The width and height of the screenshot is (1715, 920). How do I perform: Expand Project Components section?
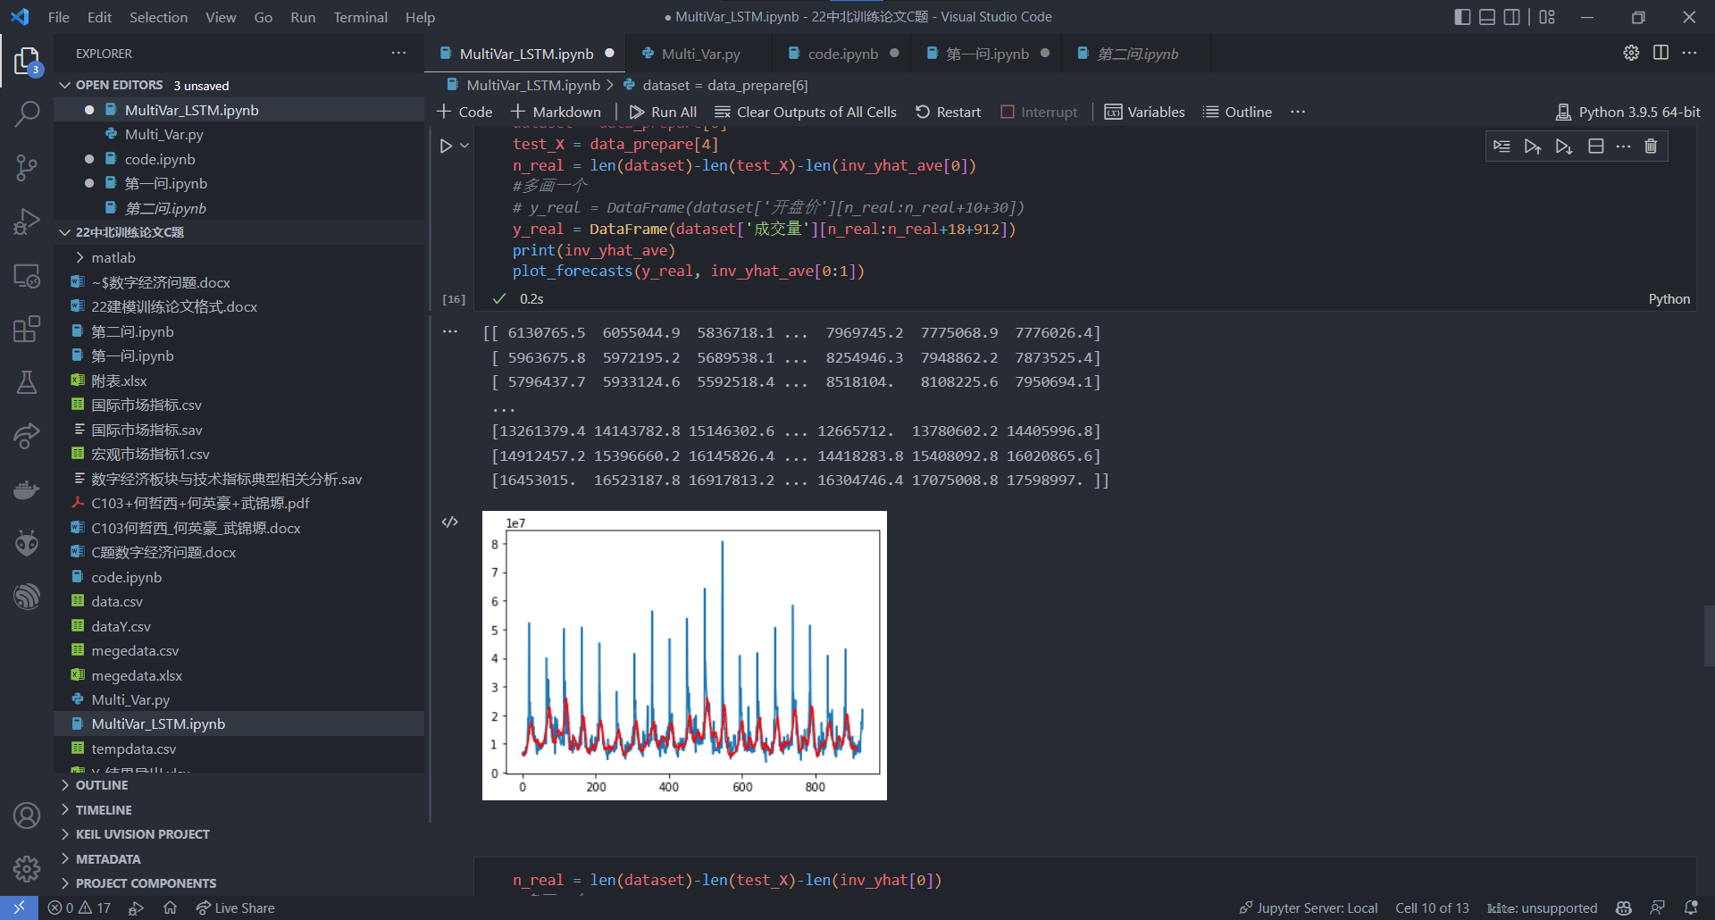146,883
